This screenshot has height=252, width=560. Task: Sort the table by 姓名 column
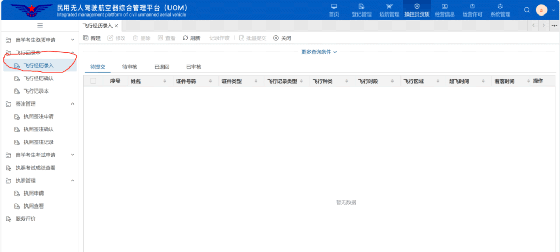(x=165, y=81)
